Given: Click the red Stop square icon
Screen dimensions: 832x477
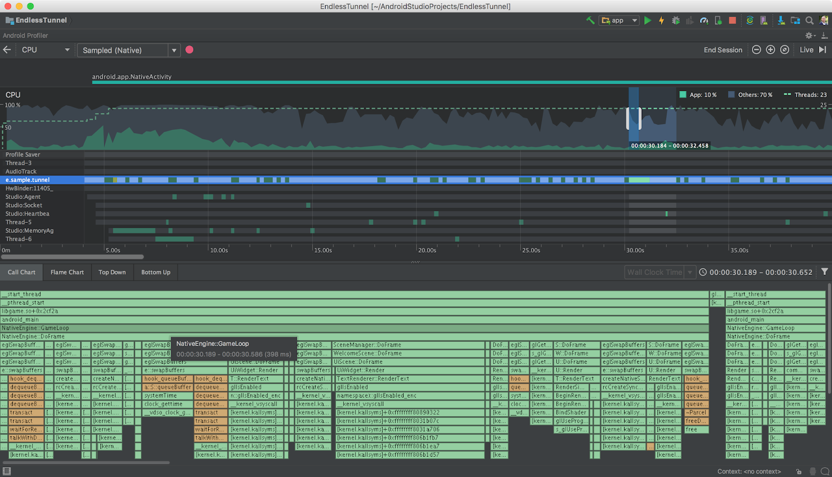Looking at the screenshot, I should tap(732, 20).
